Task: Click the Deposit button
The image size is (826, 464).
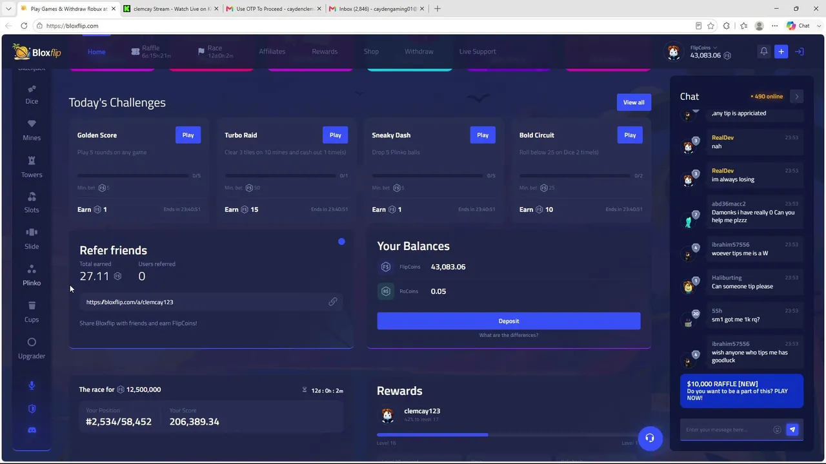Action: tap(509, 321)
